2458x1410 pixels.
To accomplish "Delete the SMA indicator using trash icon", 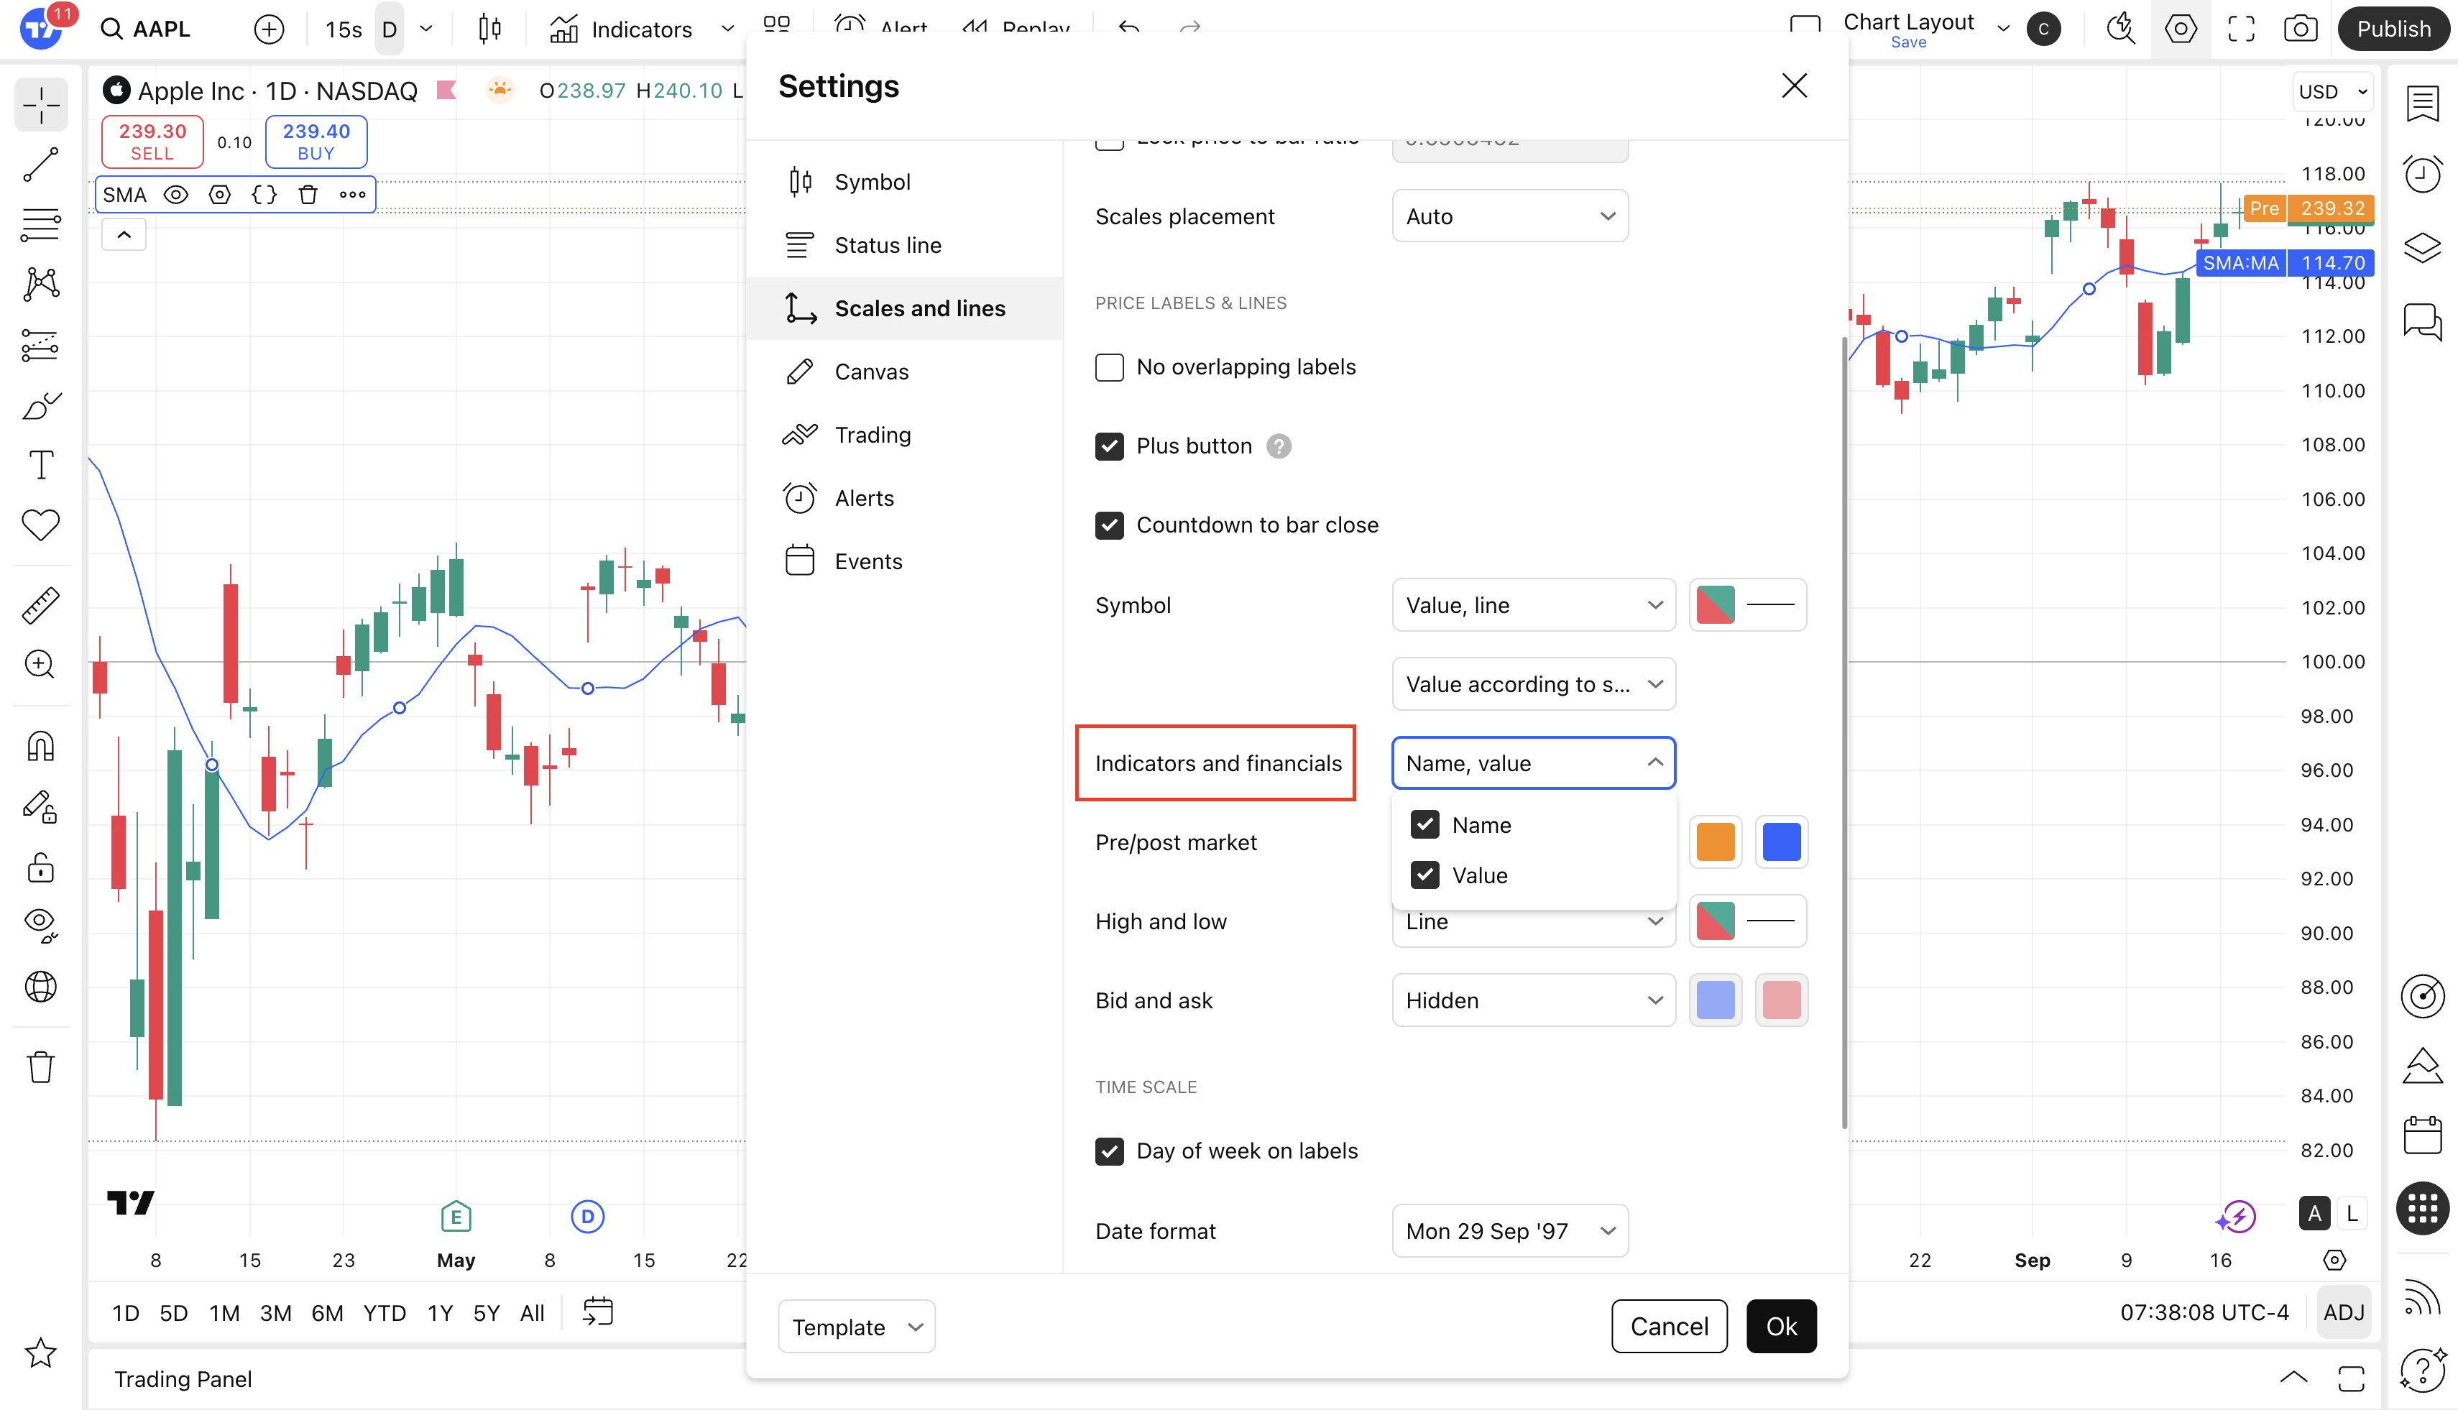I will (x=308, y=195).
